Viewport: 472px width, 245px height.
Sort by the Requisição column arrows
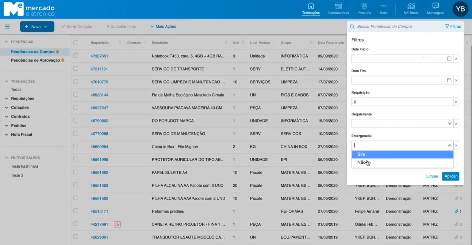(120, 43)
